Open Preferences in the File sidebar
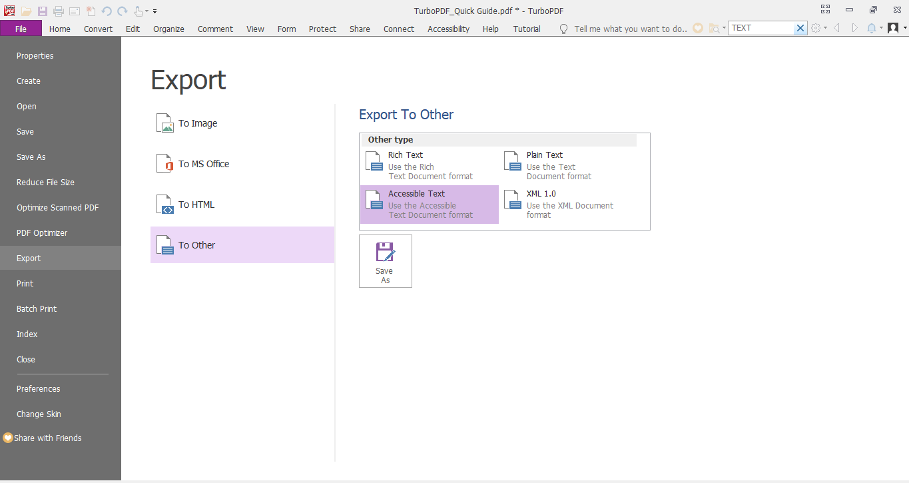Image resolution: width=909 pixels, height=483 pixels. click(38, 388)
